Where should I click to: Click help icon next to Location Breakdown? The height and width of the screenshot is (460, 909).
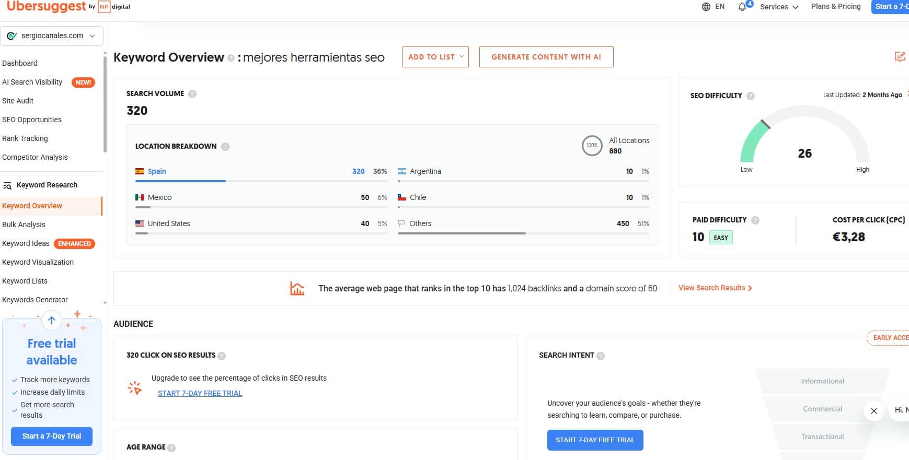point(225,147)
